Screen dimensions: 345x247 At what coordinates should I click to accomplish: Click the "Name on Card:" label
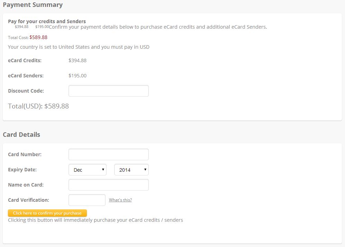(26, 185)
